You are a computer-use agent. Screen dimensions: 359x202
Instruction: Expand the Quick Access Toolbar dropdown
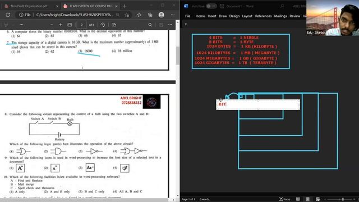click(186, 24)
